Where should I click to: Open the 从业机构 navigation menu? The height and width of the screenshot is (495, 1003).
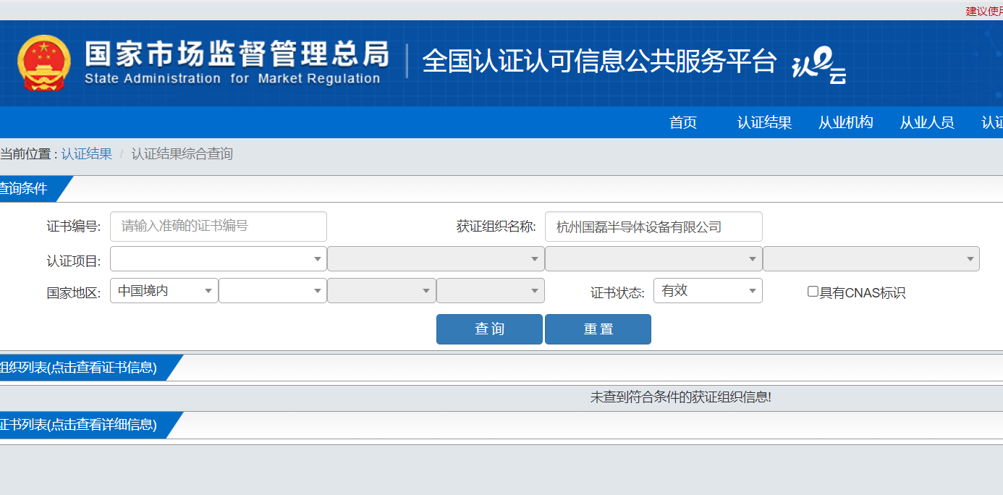(846, 122)
